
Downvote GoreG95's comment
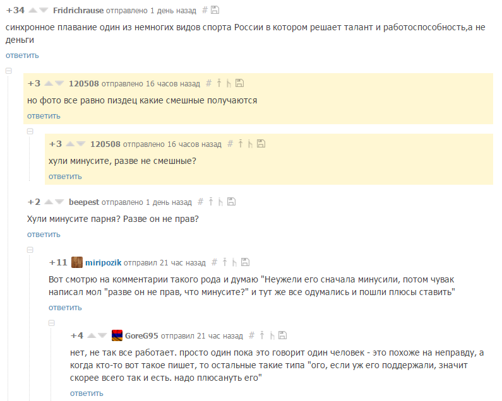[102, 335]
